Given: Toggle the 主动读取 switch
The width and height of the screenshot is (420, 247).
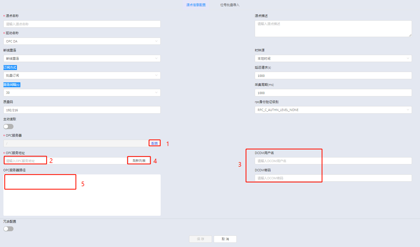Looking at the screenshot, I should coord(8,127).
